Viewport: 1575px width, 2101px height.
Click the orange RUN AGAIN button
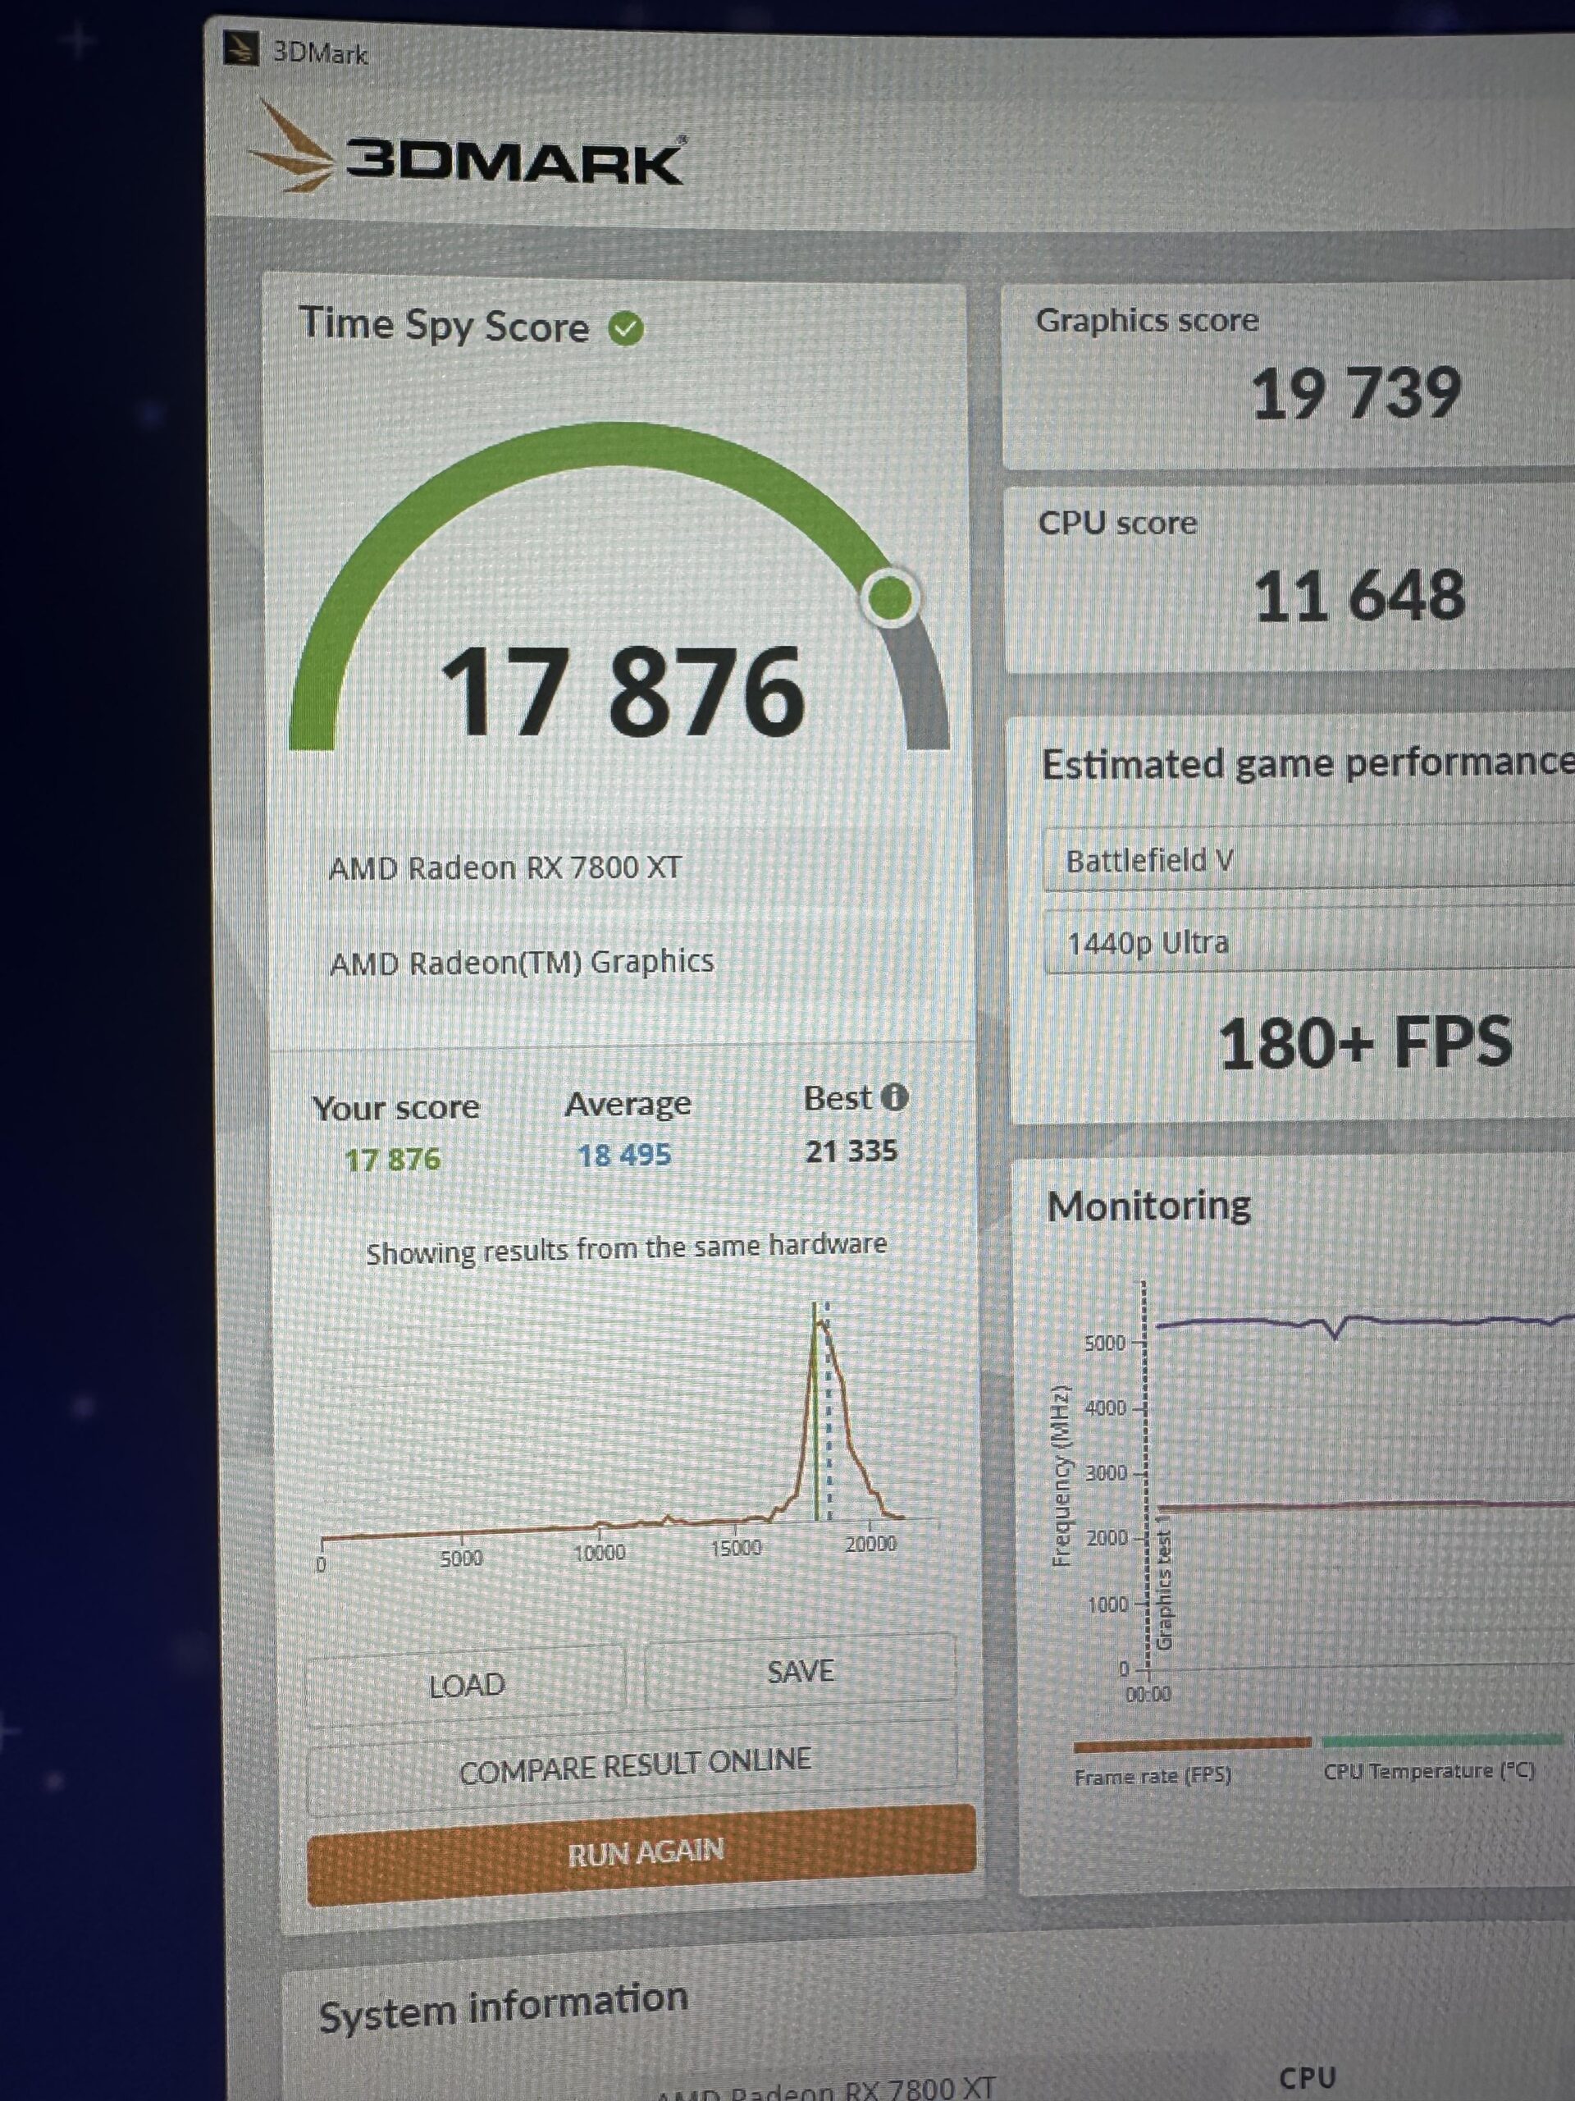click(643, 1853)
